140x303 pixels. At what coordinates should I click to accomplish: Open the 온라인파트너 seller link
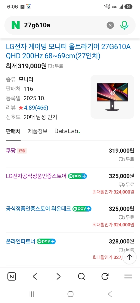(x=20, y=241)
